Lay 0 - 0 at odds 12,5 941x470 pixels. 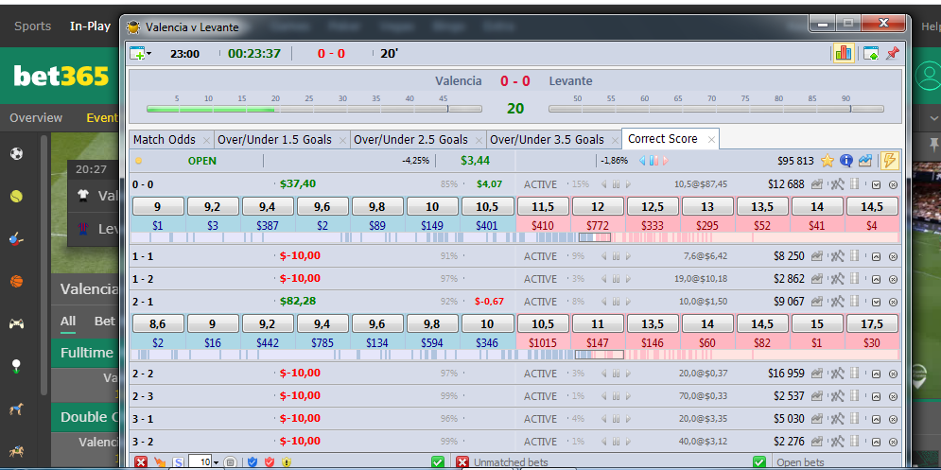tap(653, 206)
